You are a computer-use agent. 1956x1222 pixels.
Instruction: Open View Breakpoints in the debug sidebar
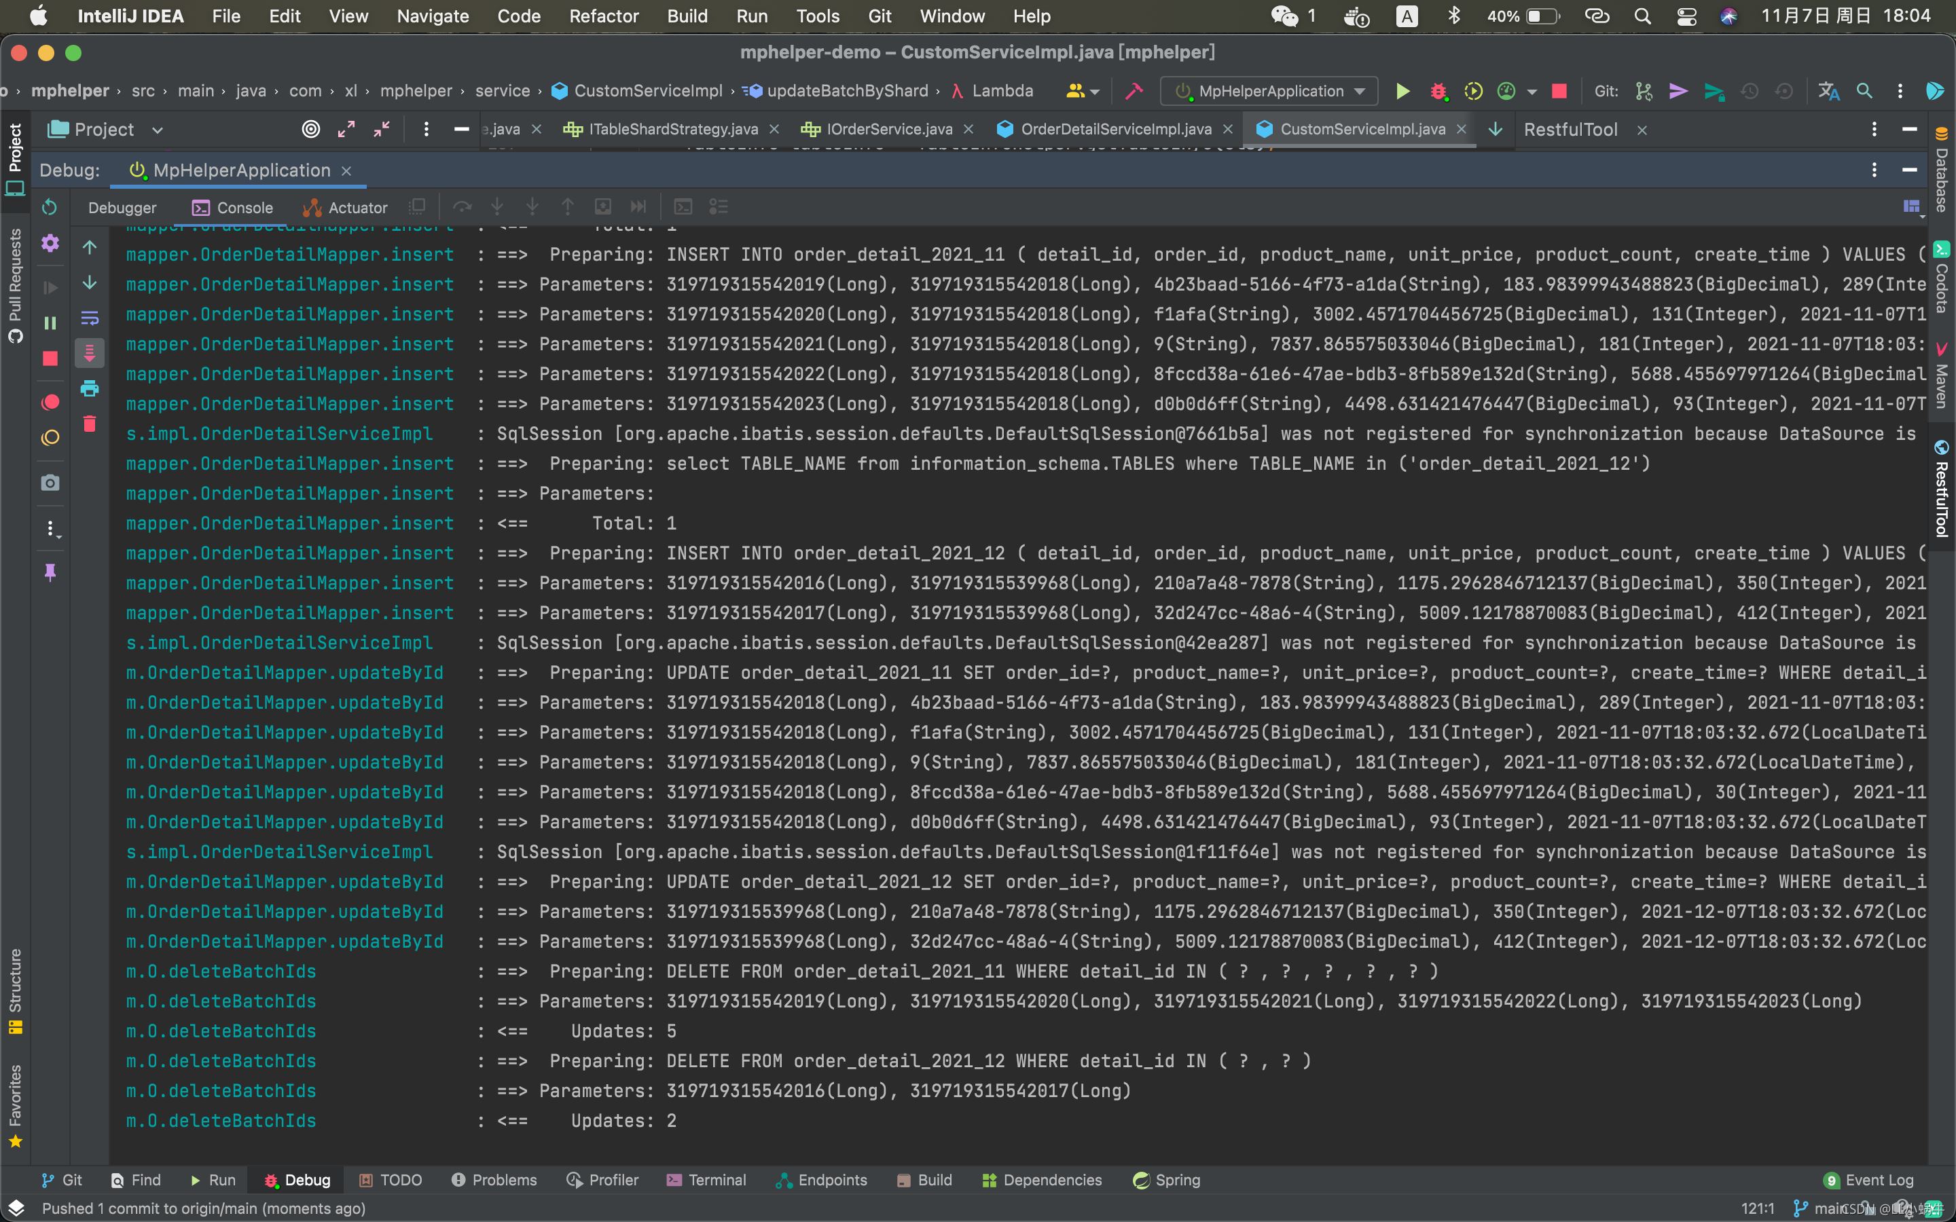pyautogui.click(x=50, y=403)
